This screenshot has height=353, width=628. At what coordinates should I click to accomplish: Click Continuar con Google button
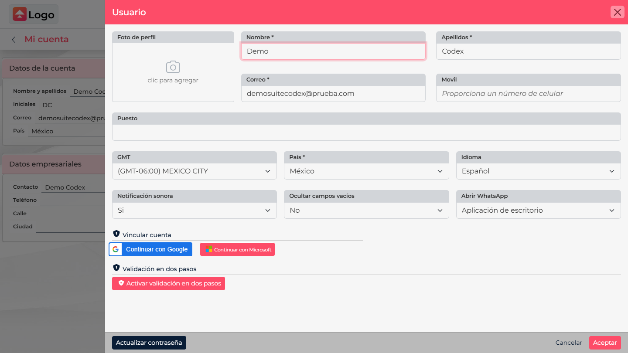click(x=150, y=249)
